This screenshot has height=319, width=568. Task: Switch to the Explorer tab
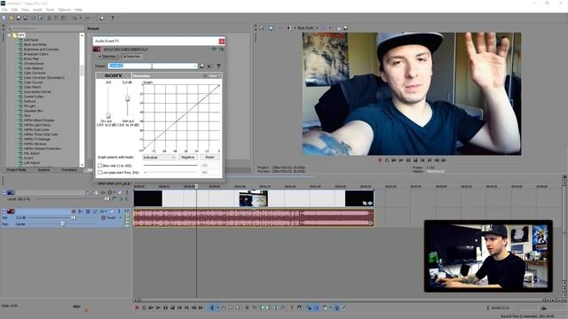pyautogui.click(x=43, y=169)
